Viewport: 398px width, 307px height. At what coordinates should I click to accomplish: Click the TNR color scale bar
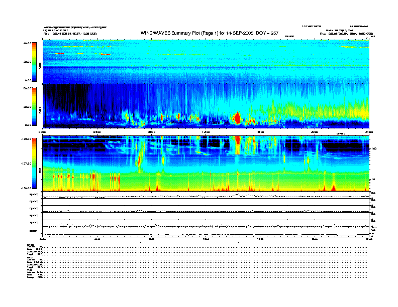coord(34,164)
